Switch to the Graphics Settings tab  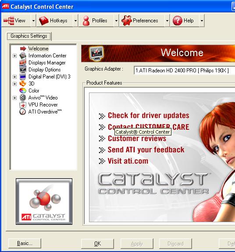pyautogui.click(x=29, y=36)
